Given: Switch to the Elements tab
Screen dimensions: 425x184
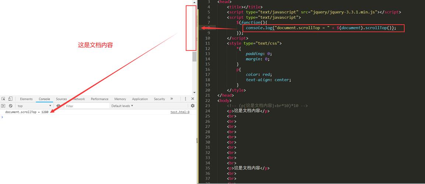Looking at the screenshot, I should point(26,99).
